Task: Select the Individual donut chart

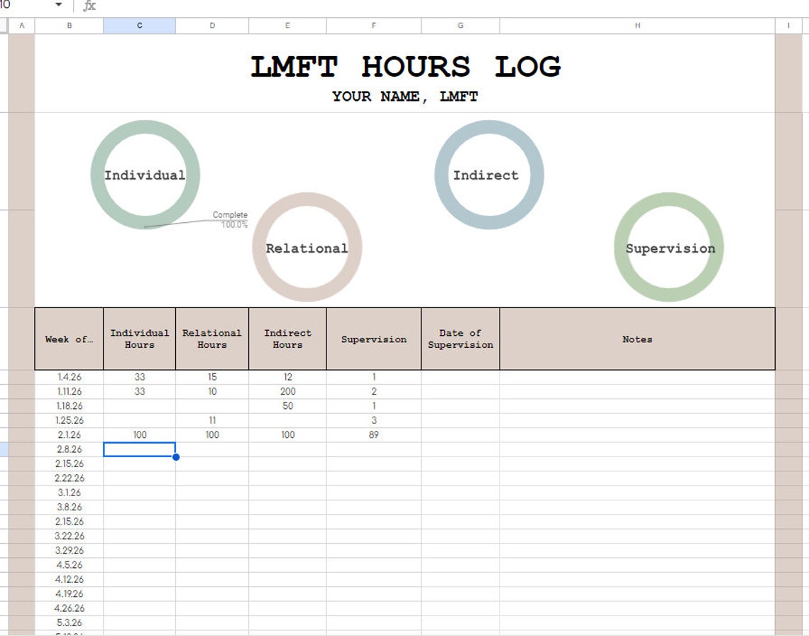Action: click(144, 174)
